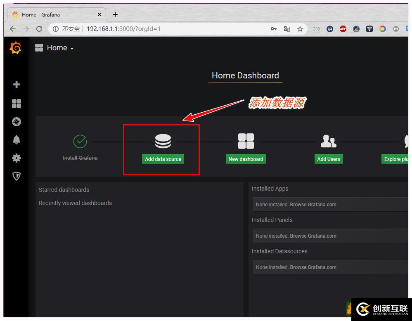Click the struck-through Install Grafana text
The image size is (412, 321).
(80, 158)
